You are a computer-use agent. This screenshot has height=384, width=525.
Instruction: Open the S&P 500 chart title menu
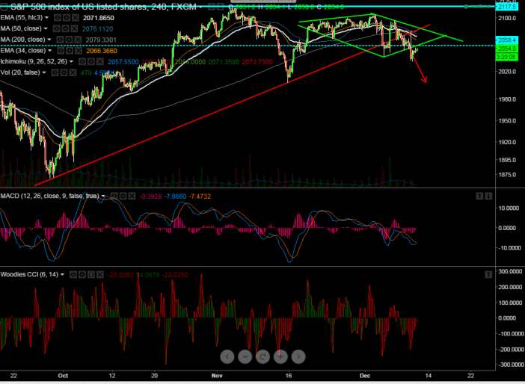click(104, 7)
